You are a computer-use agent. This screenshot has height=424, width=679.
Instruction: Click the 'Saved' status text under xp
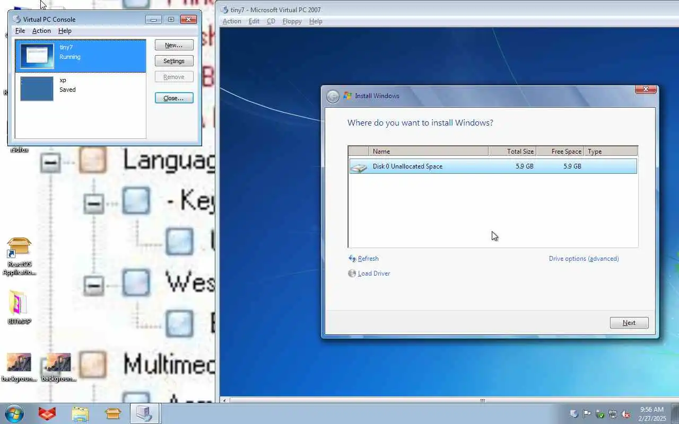[x=67, y=90]
